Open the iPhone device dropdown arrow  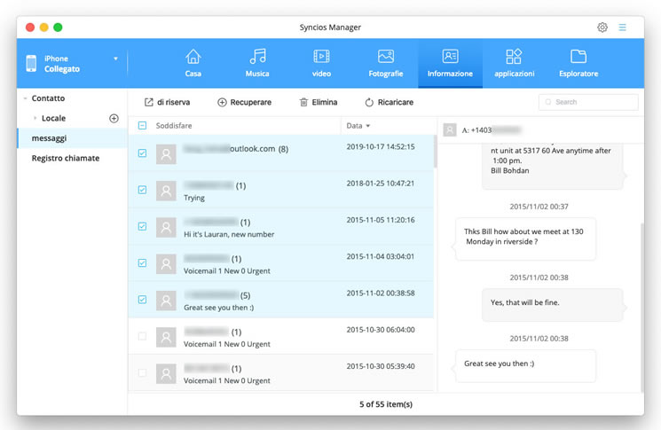pos(115,59)
